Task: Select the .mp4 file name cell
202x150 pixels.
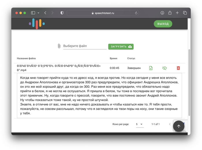Action: point(59,68)
